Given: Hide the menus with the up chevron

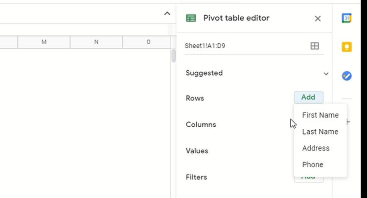Looking at the screenshot, I should click(167, 14).
